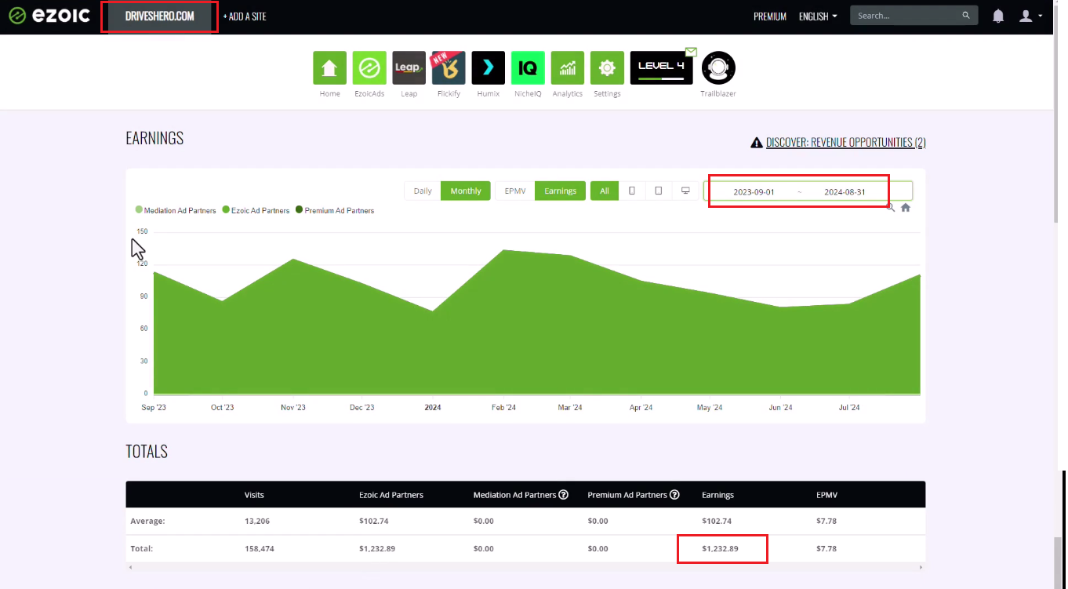Click total visits value 158,474

(260, 548)
